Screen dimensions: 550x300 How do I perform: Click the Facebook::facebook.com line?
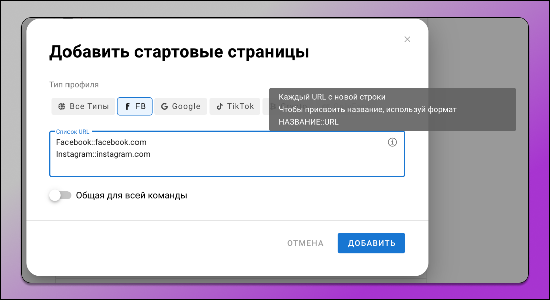click(x=101, y=142)
